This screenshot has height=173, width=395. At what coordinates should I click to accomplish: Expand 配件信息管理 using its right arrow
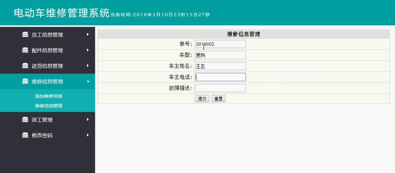(88, 50)
